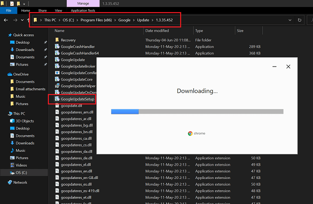The height and width of the screenshot is (204, 313).
Task: Click the quick access toolbar dropdown arrow
Action: coord(24,4)
